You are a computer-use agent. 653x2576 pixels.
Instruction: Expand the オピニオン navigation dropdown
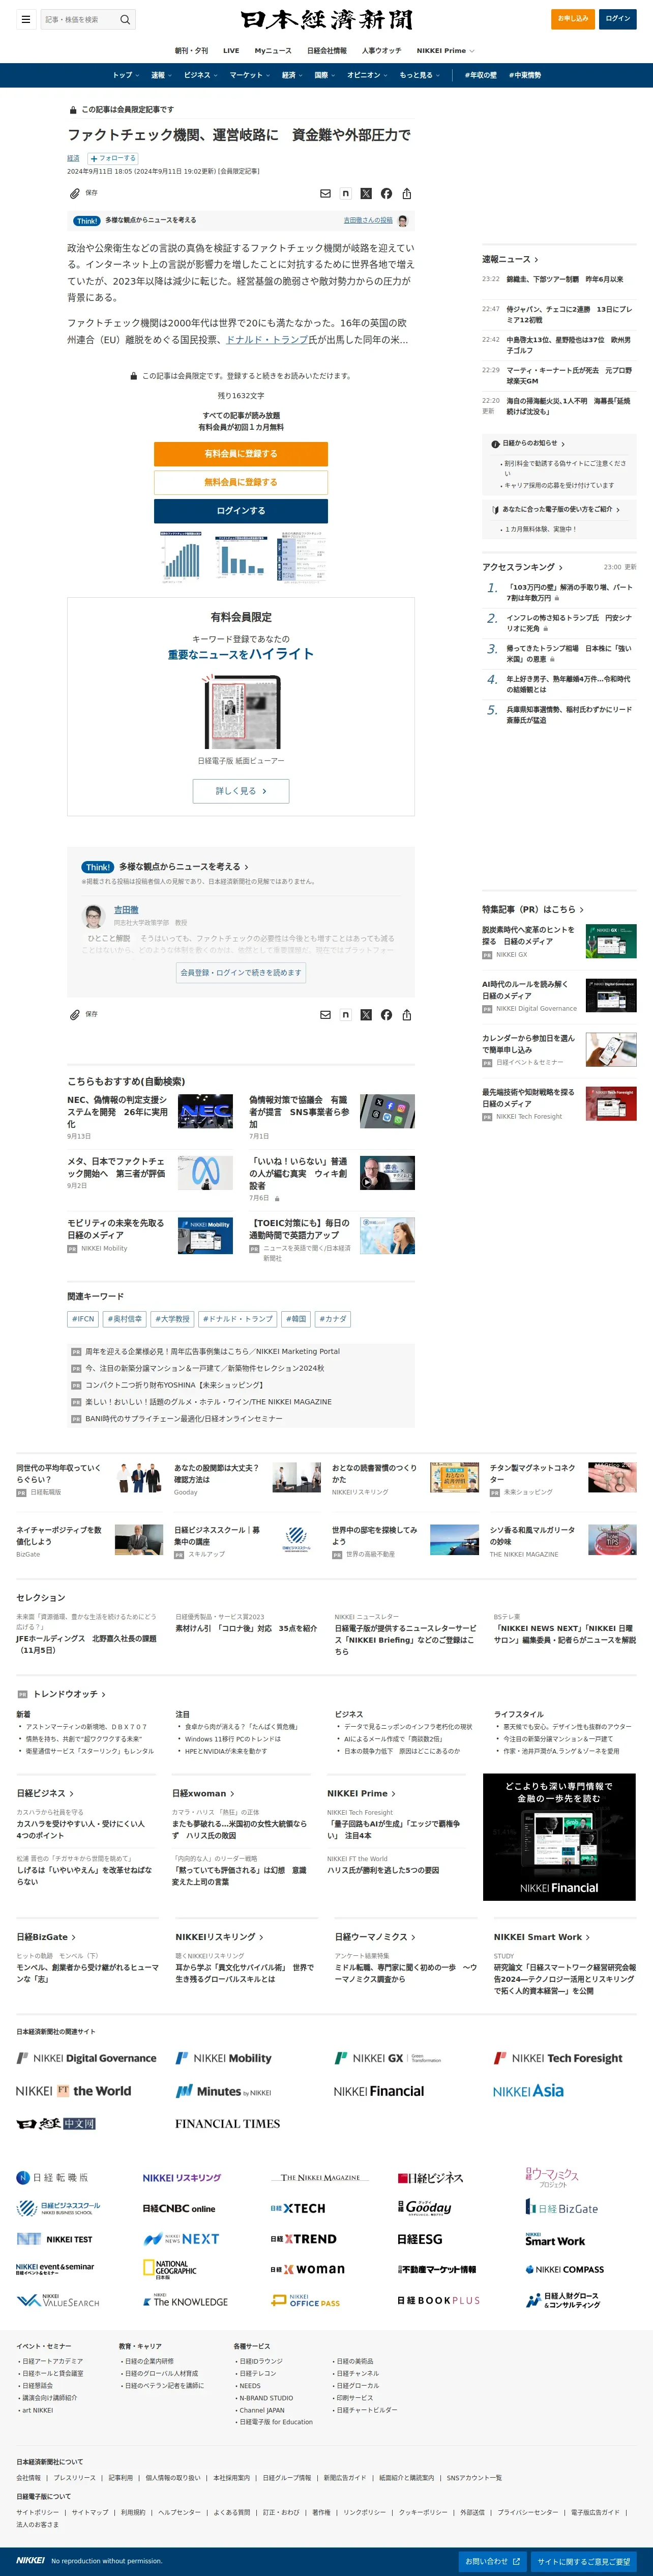[x=367, y=75]
